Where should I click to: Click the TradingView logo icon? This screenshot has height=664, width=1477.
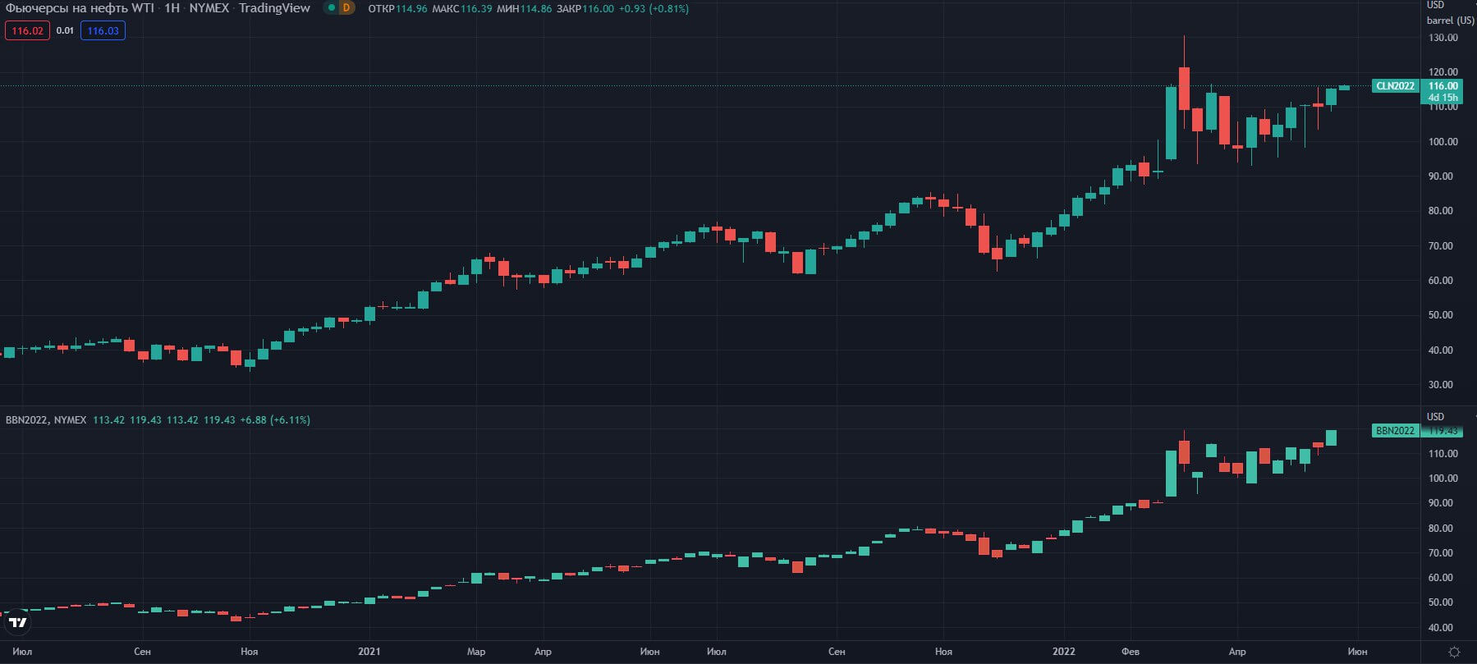(17, 623)
